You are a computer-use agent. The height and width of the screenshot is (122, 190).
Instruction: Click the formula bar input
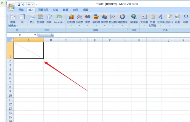tap(122, 35)
